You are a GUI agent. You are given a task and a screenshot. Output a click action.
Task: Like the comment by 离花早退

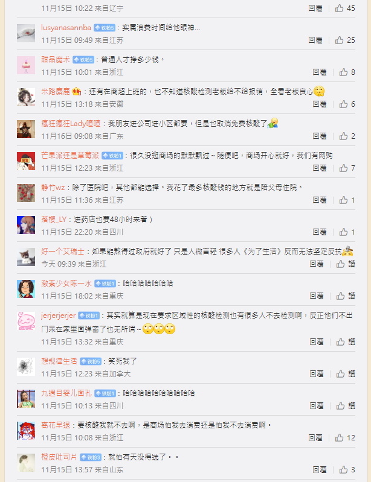tap(345, 438)
